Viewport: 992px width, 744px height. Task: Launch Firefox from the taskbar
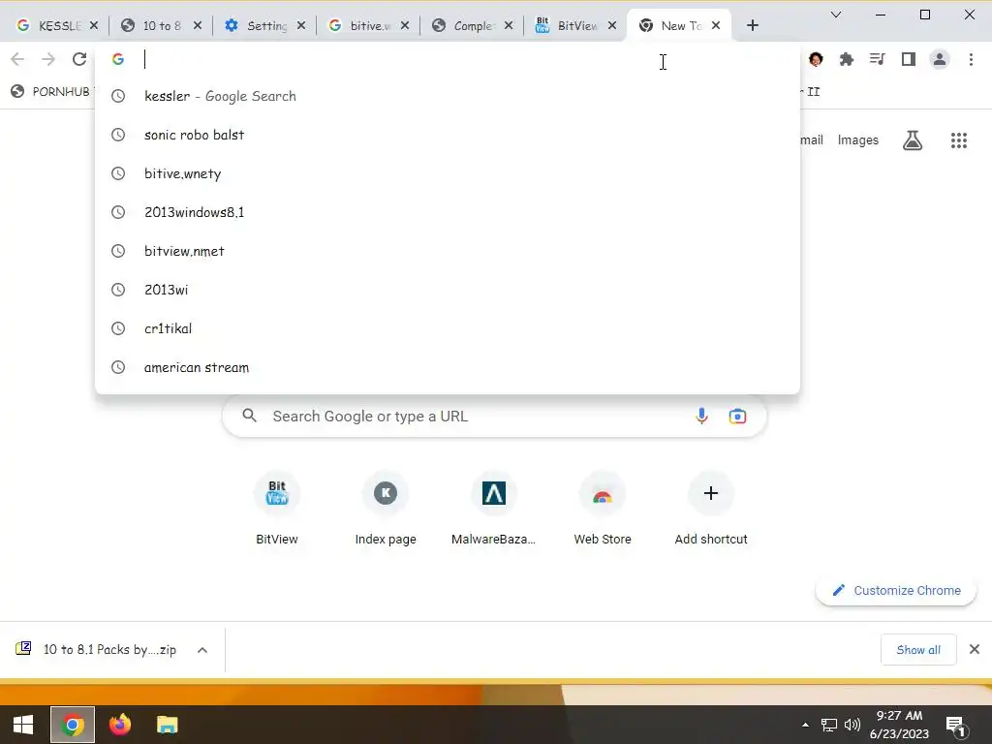click(119, 725)
